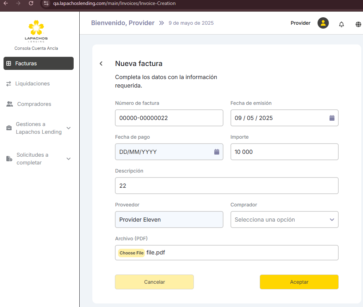The width and height of the screenshot is (363, 307).
Task: Click the Importe input field
Action: click(x=284, y=152)
